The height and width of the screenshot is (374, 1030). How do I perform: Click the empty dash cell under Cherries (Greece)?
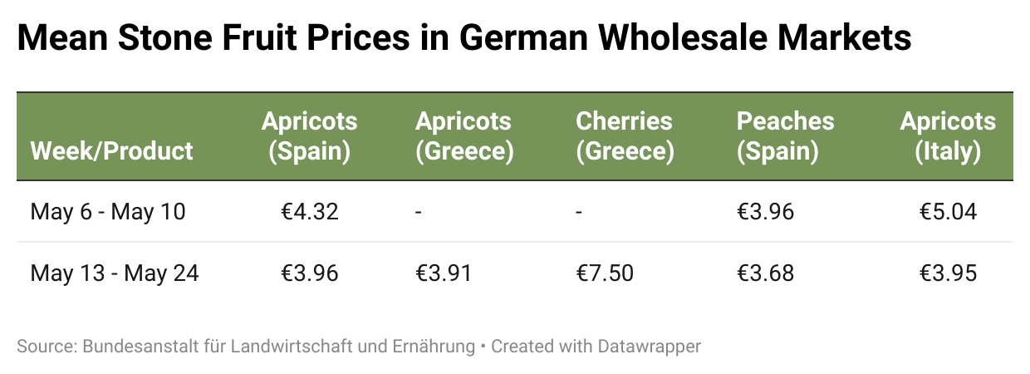click(x=579, y=212)
